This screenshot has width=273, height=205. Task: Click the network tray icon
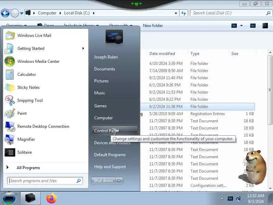pos(239,199)
